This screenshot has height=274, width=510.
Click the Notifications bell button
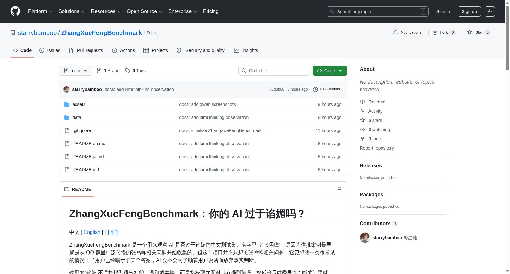pyautogui.click(x=407, y=32)
